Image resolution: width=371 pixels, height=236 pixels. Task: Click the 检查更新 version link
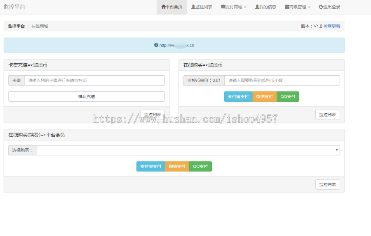click(332, 26)
